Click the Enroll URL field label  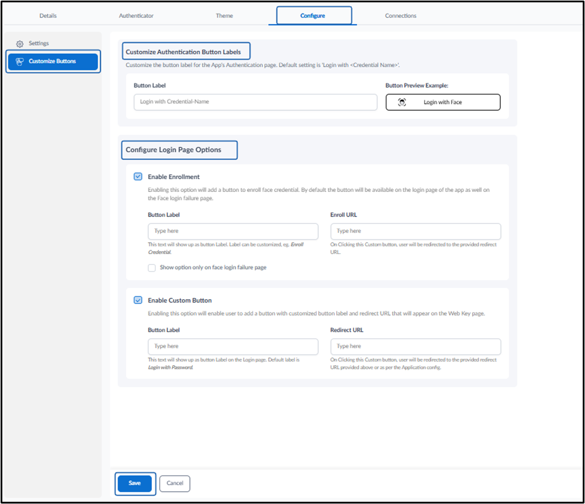[343, 215]
